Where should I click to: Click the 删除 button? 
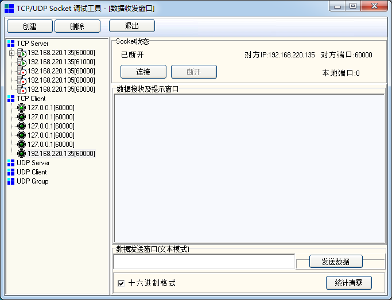[x=77, y=26]
